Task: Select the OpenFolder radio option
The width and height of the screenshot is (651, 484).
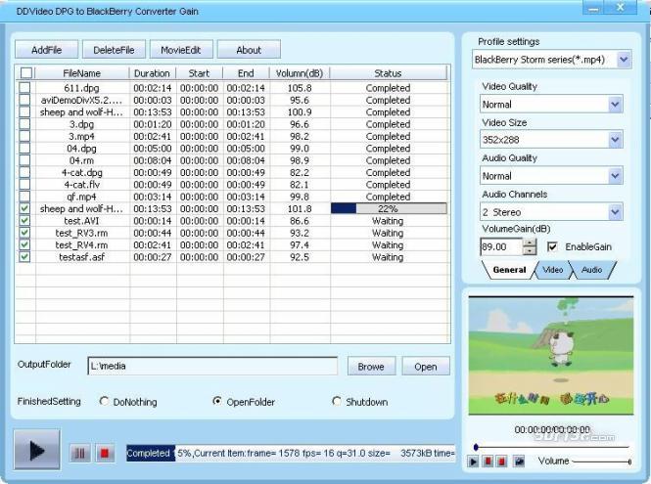Action: [x=216, y=401]
